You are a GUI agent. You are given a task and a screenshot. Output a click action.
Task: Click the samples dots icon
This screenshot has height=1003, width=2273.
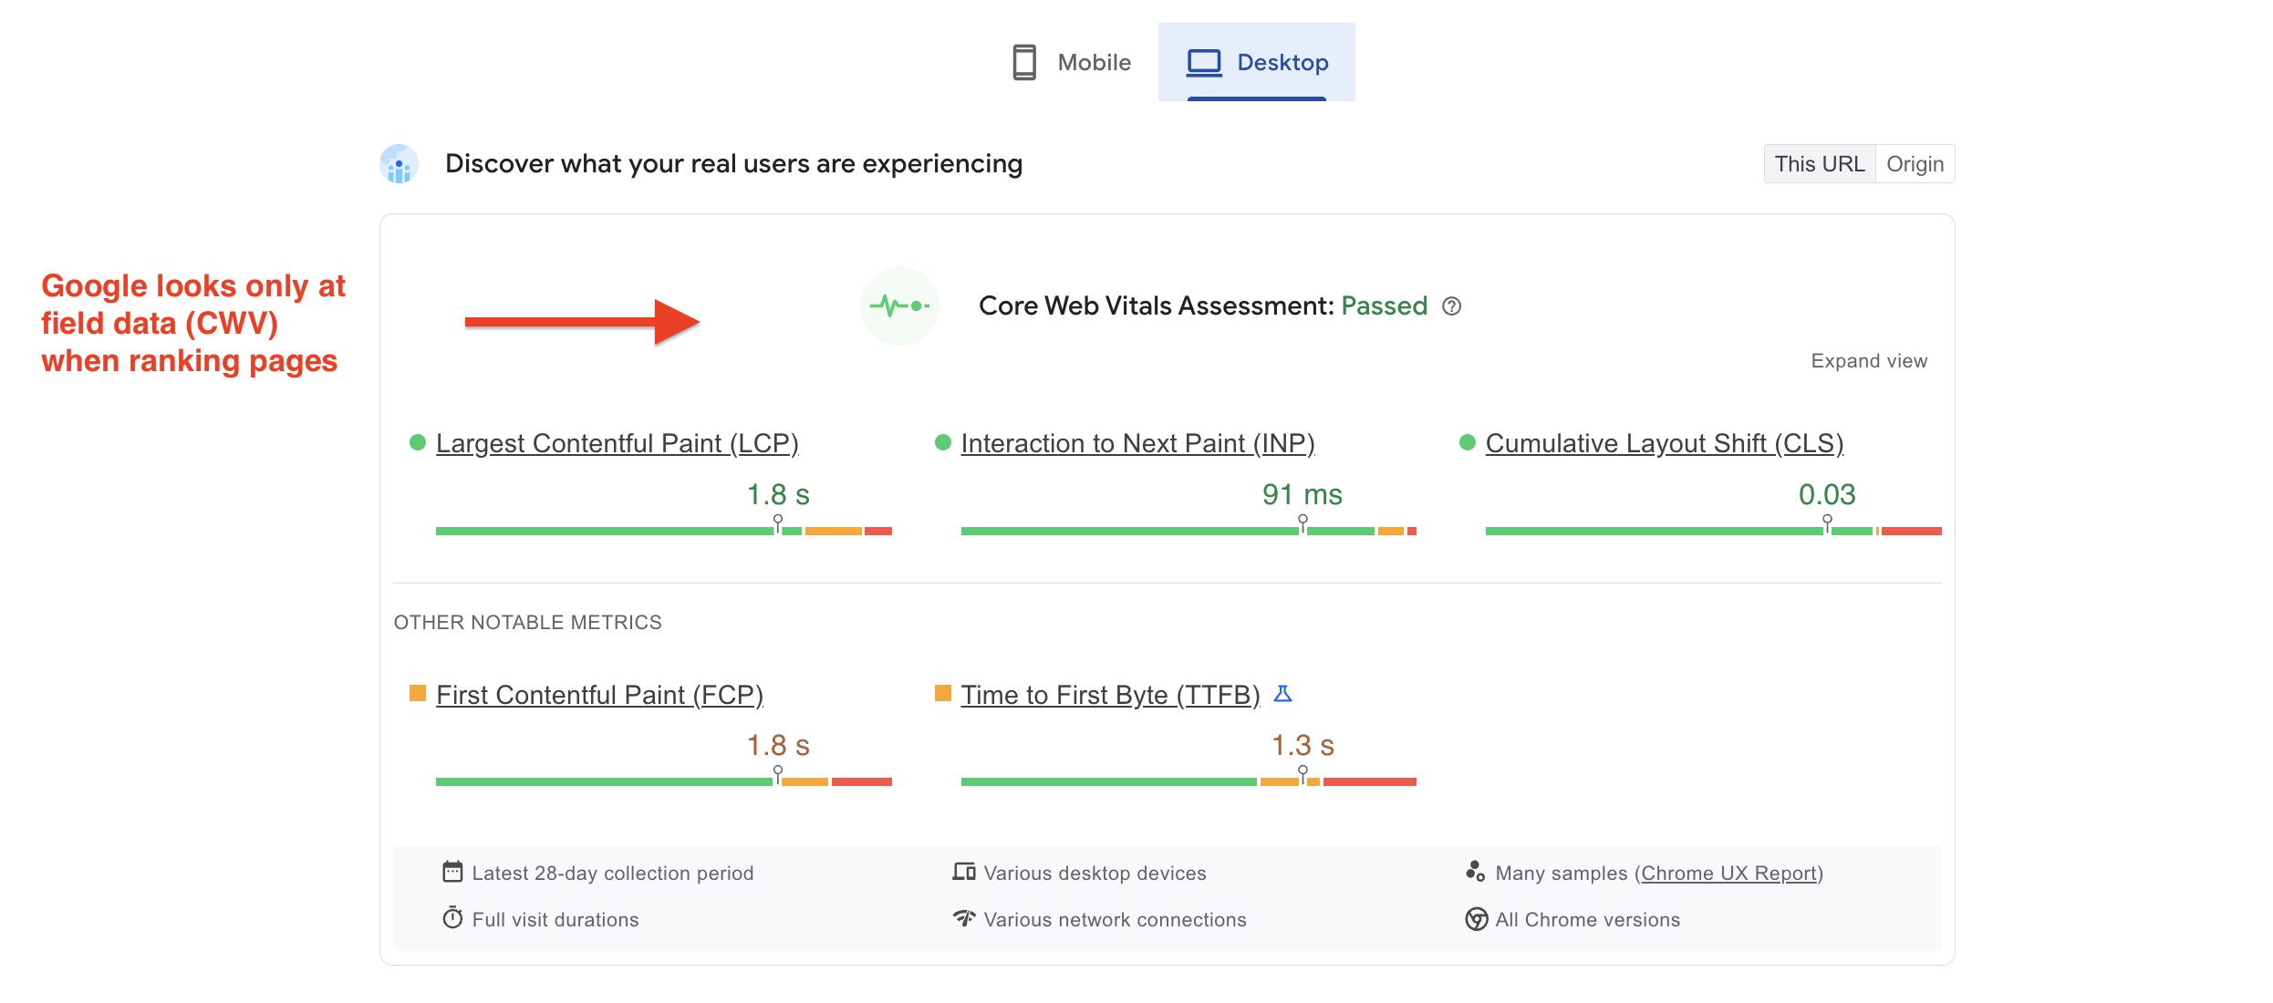point(1475,872)
